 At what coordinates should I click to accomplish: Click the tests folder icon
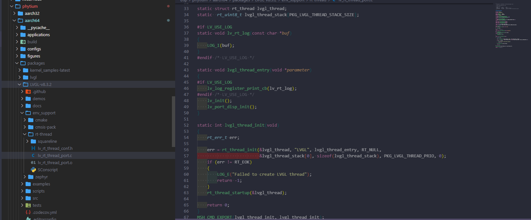click(28, 205)
